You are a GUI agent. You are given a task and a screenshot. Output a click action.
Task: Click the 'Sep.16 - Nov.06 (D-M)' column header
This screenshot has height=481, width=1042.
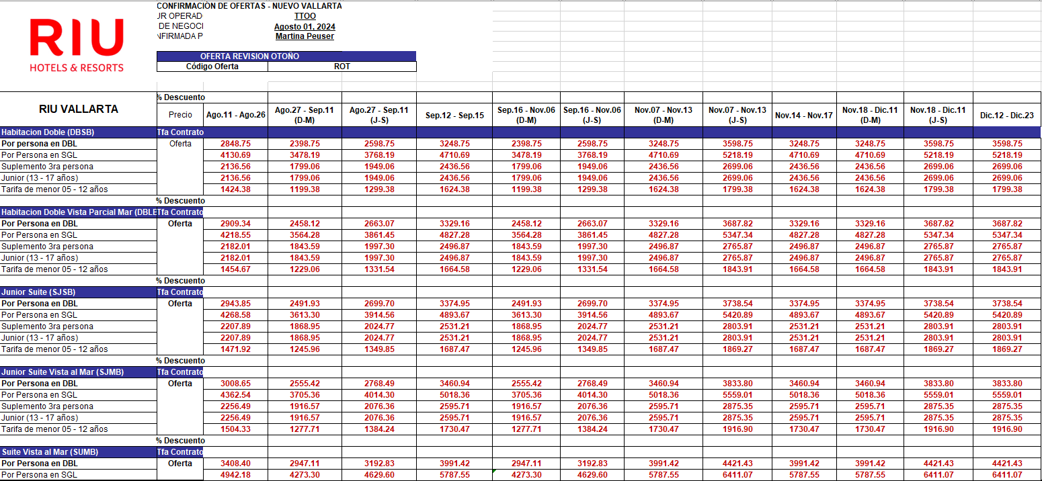(526, 115)
